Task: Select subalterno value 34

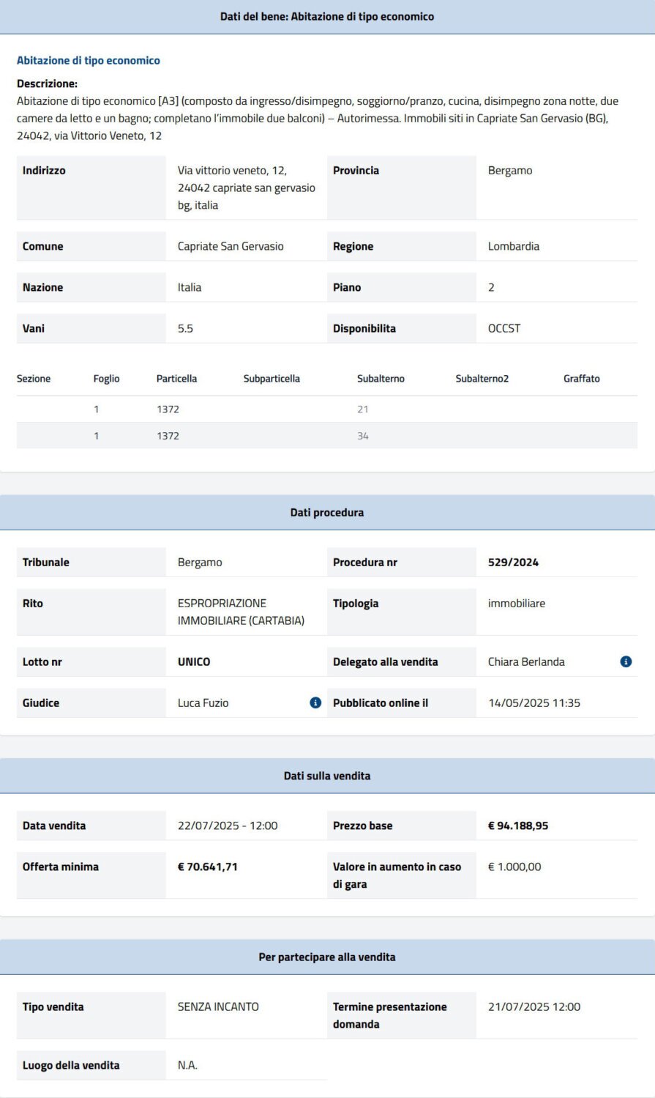Action: pos(363,436)
